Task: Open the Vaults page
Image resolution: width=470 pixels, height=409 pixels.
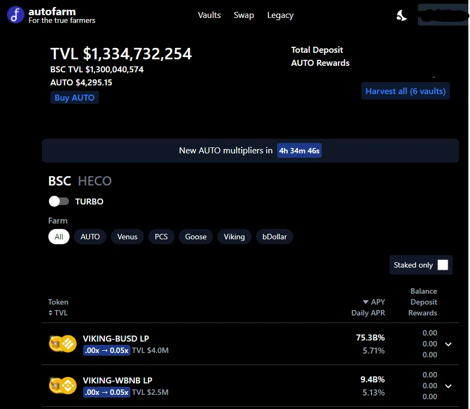Action: [x=209, y=15]
